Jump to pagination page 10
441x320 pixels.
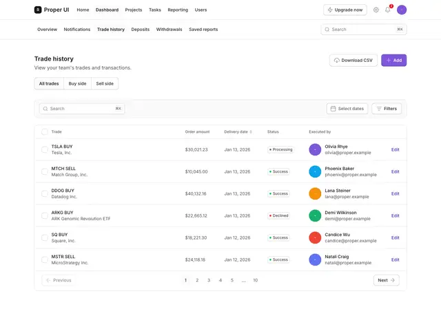tap(255, 280)
